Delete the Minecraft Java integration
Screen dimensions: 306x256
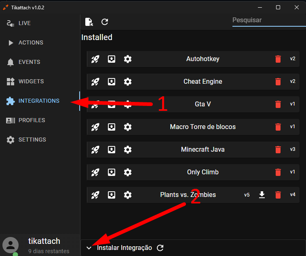(x=278, y=150)
